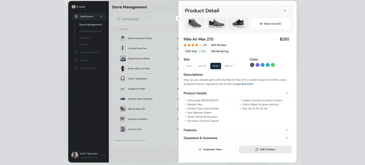Open Payment History from the sidebar
The width and height of the screenshot is (365, 165).
pos(87,52)
